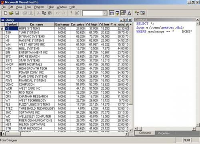Open the Table menu
Viewport: 200px width, 144px height.
pyautogui.click(x=50, y=7)
